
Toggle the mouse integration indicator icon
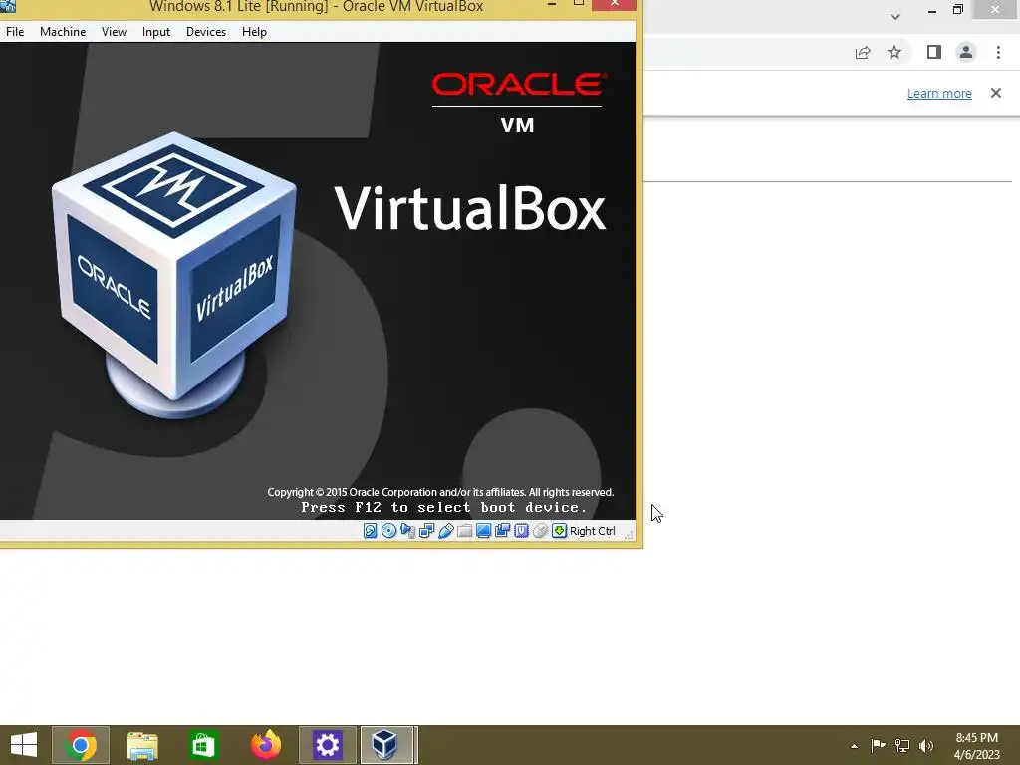(x=540, y=531)
